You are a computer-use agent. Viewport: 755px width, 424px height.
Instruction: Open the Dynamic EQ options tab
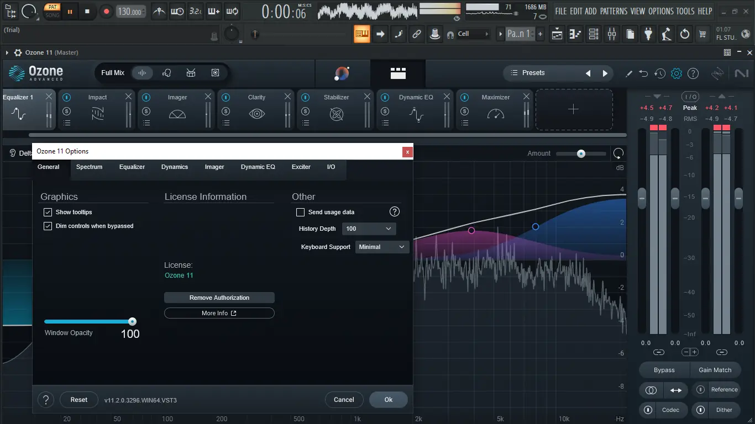point(258,167)
